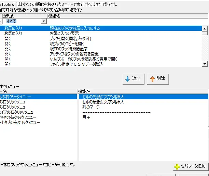Select クリップボードのブックを読み取り専用で開く row
This screenshot has height=176, width=209.
(x=83, y=59)
